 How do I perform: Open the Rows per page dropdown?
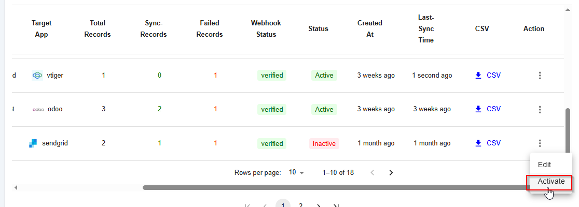(x=297, y=172)
